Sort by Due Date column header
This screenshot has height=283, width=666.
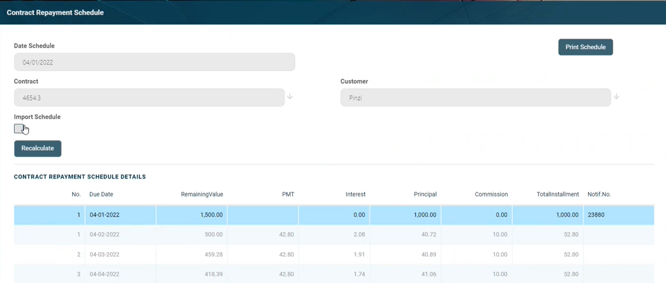[101, 194]
